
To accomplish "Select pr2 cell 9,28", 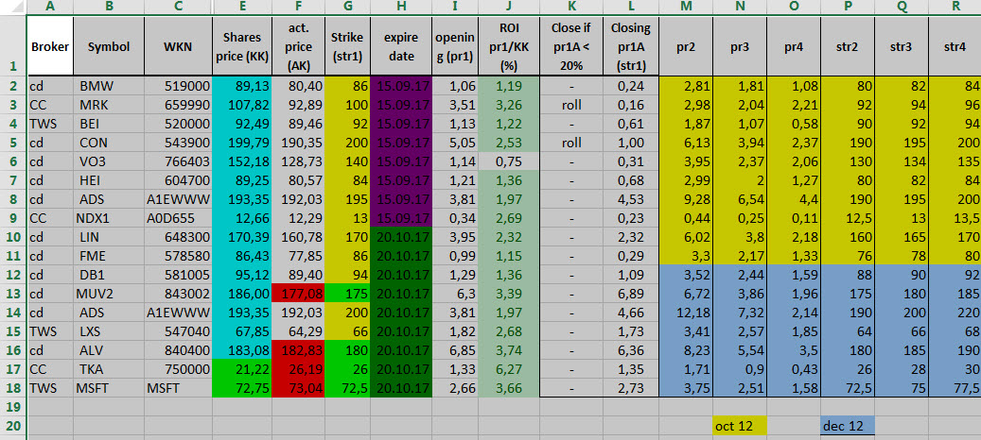I will tap(686, 198).
